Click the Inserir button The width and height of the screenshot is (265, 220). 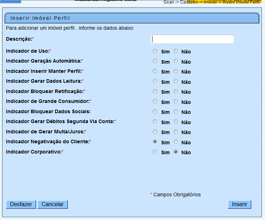[x=240, y=204]
